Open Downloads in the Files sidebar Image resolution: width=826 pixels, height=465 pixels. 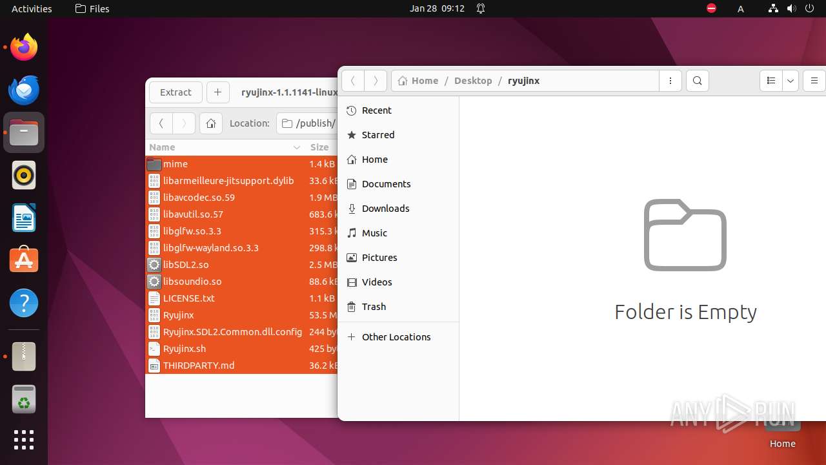(399, 209)
